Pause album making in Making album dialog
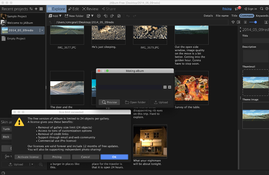Image resolution: width=269 pixels, height=175 pixels. (165, 87)
